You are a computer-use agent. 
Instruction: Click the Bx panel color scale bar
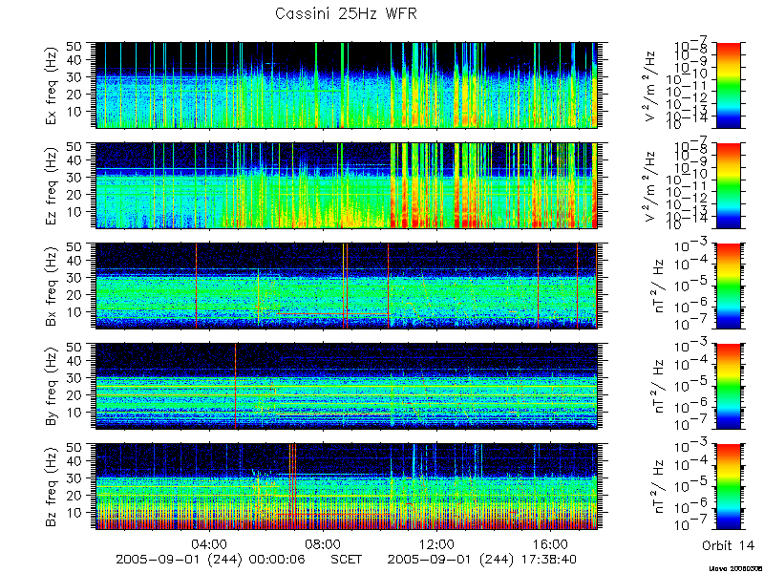click(728, 286)
